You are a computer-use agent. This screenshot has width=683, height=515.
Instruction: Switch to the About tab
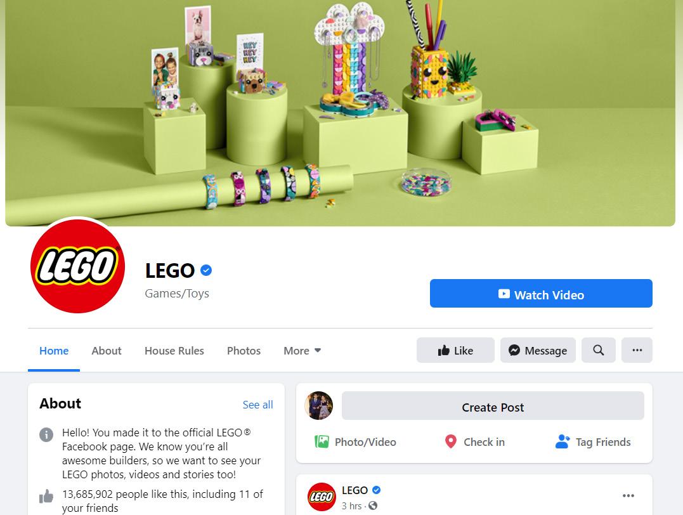click(107, 351)
